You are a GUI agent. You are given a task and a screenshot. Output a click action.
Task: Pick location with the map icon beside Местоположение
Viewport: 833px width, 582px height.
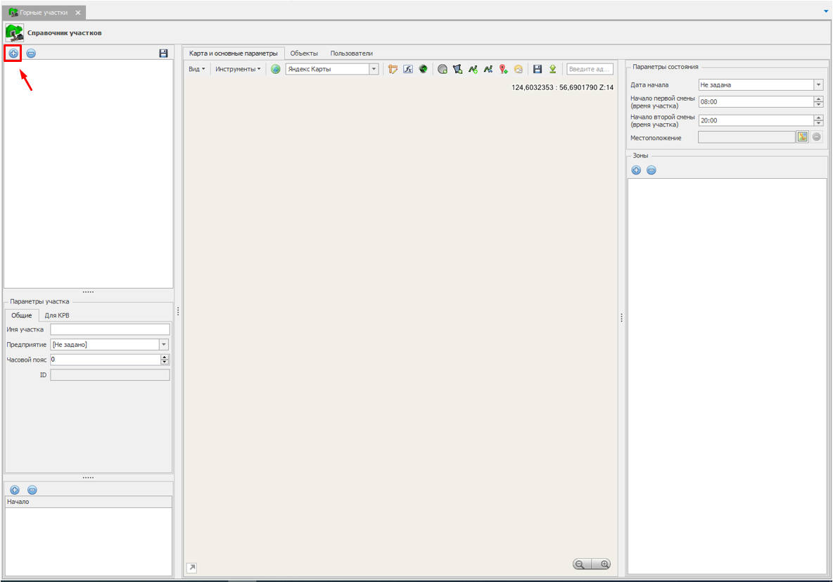pos(802,137)
